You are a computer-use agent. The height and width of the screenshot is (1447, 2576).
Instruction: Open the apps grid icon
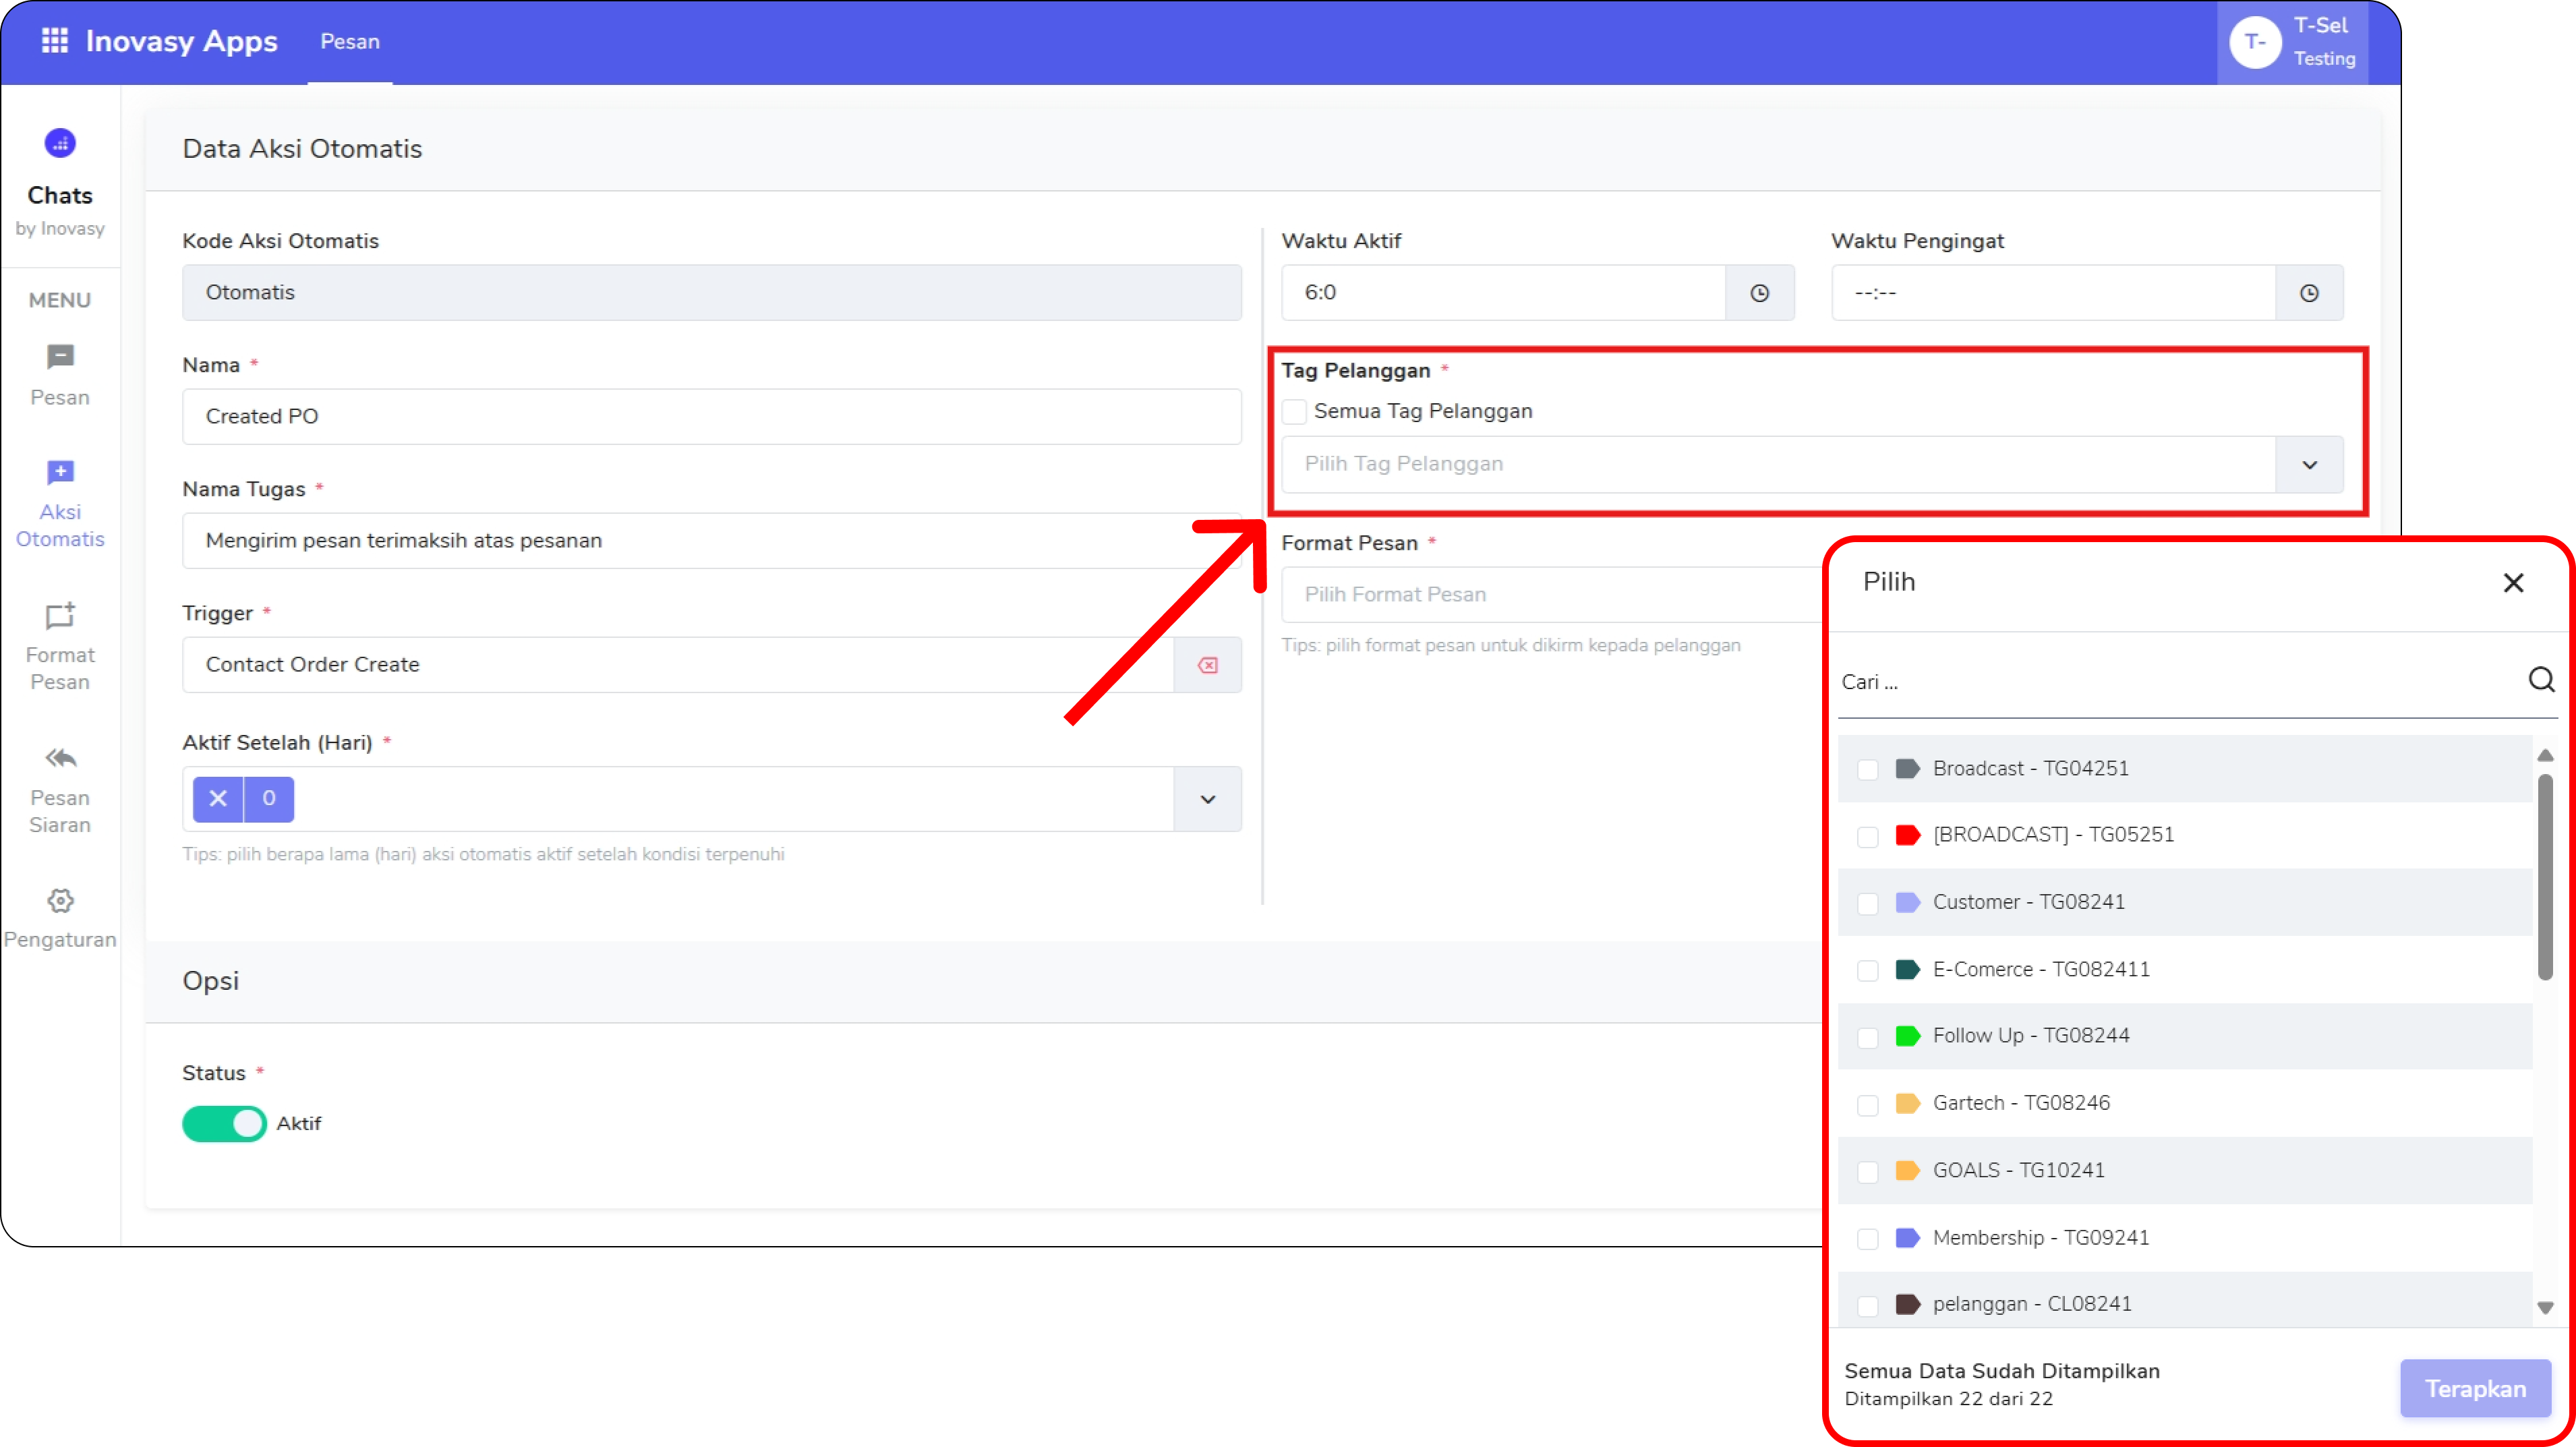(54, 41)
